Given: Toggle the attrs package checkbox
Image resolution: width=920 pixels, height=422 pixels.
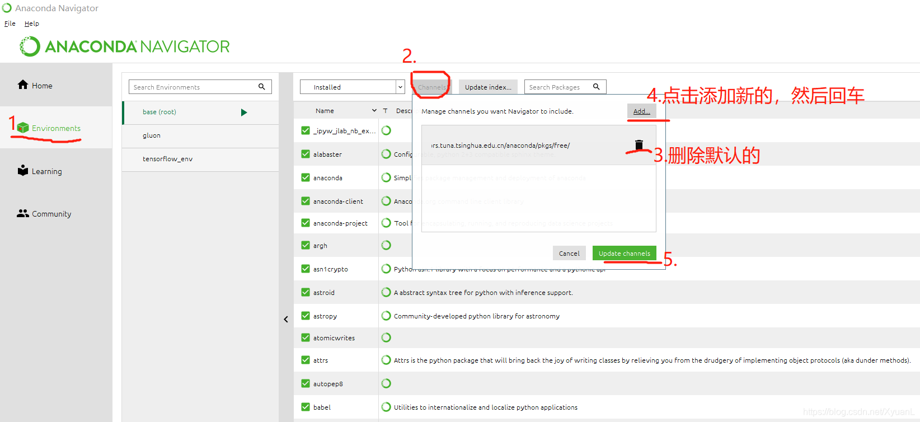Looking at the screenshot, I should (x=306, y=360).
